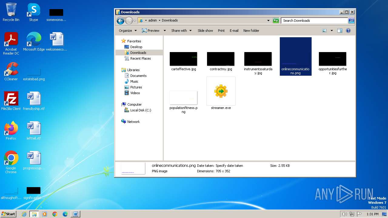Launch Google Chrome desktop shortcut
The width and height of the screenshot is (388, 218).
point(11,162)
